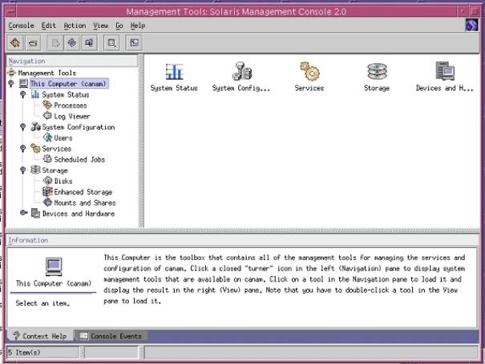Open System Status icon in view pane
Screen dimensions: 485x364
pyautogui.click(x=174, y=72)
